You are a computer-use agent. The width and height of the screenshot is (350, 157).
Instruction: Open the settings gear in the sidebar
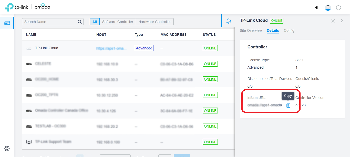[x=7, y=148]
